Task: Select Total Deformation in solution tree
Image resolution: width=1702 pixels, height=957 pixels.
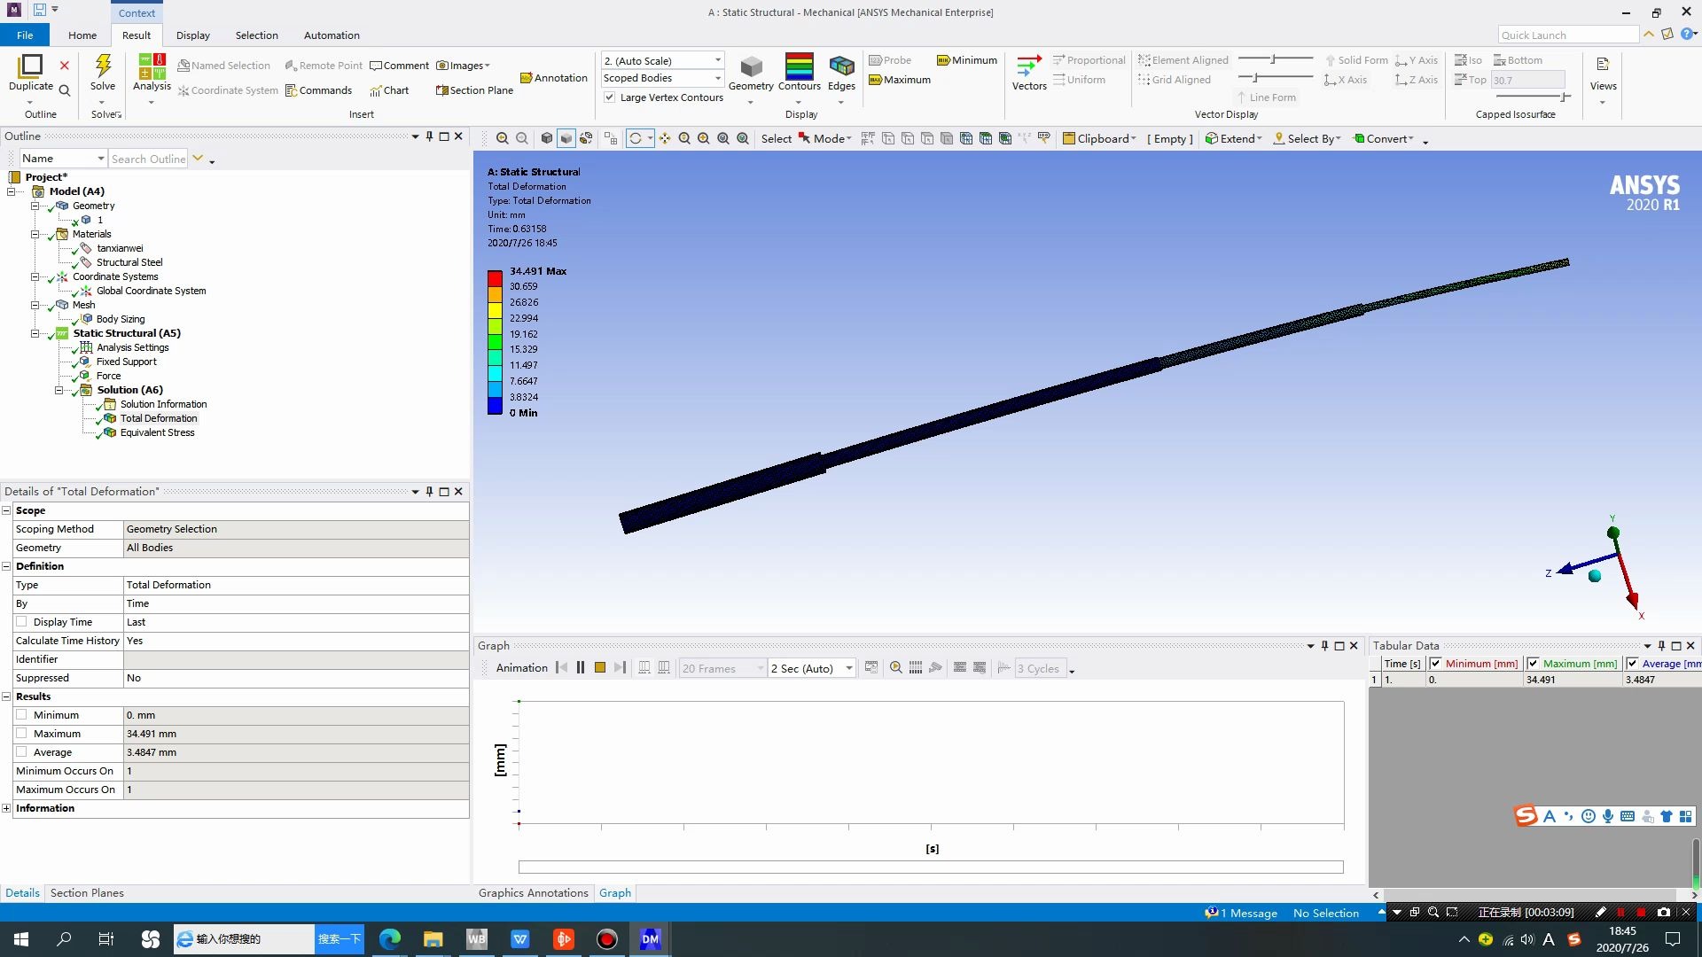Action: [158, 418]
